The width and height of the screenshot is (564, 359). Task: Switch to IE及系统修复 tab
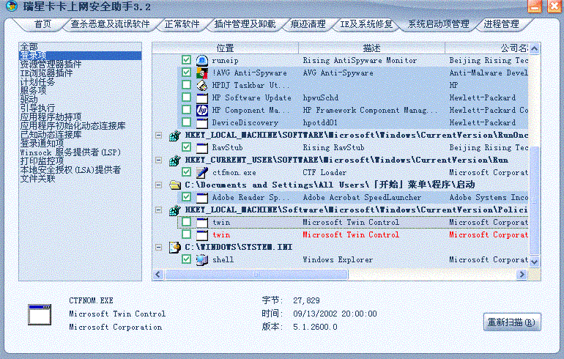366,24
